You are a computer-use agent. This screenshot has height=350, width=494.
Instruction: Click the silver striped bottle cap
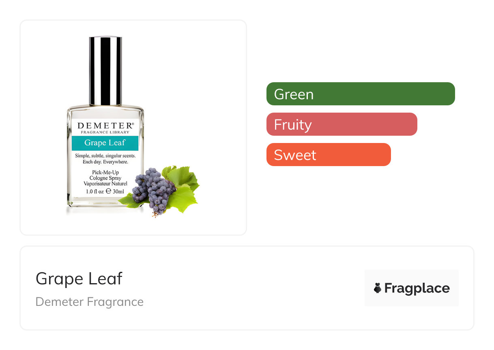coord(105,71)
